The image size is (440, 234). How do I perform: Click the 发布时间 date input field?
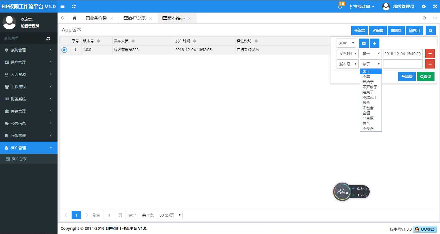click(x=403, y=53)
